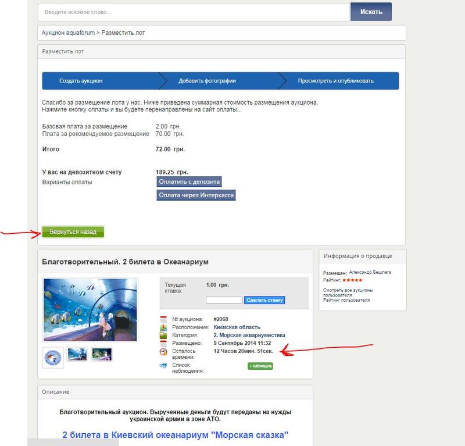
Task: Go to Просмотреть и опубликовать step
Action: [335, 81]
